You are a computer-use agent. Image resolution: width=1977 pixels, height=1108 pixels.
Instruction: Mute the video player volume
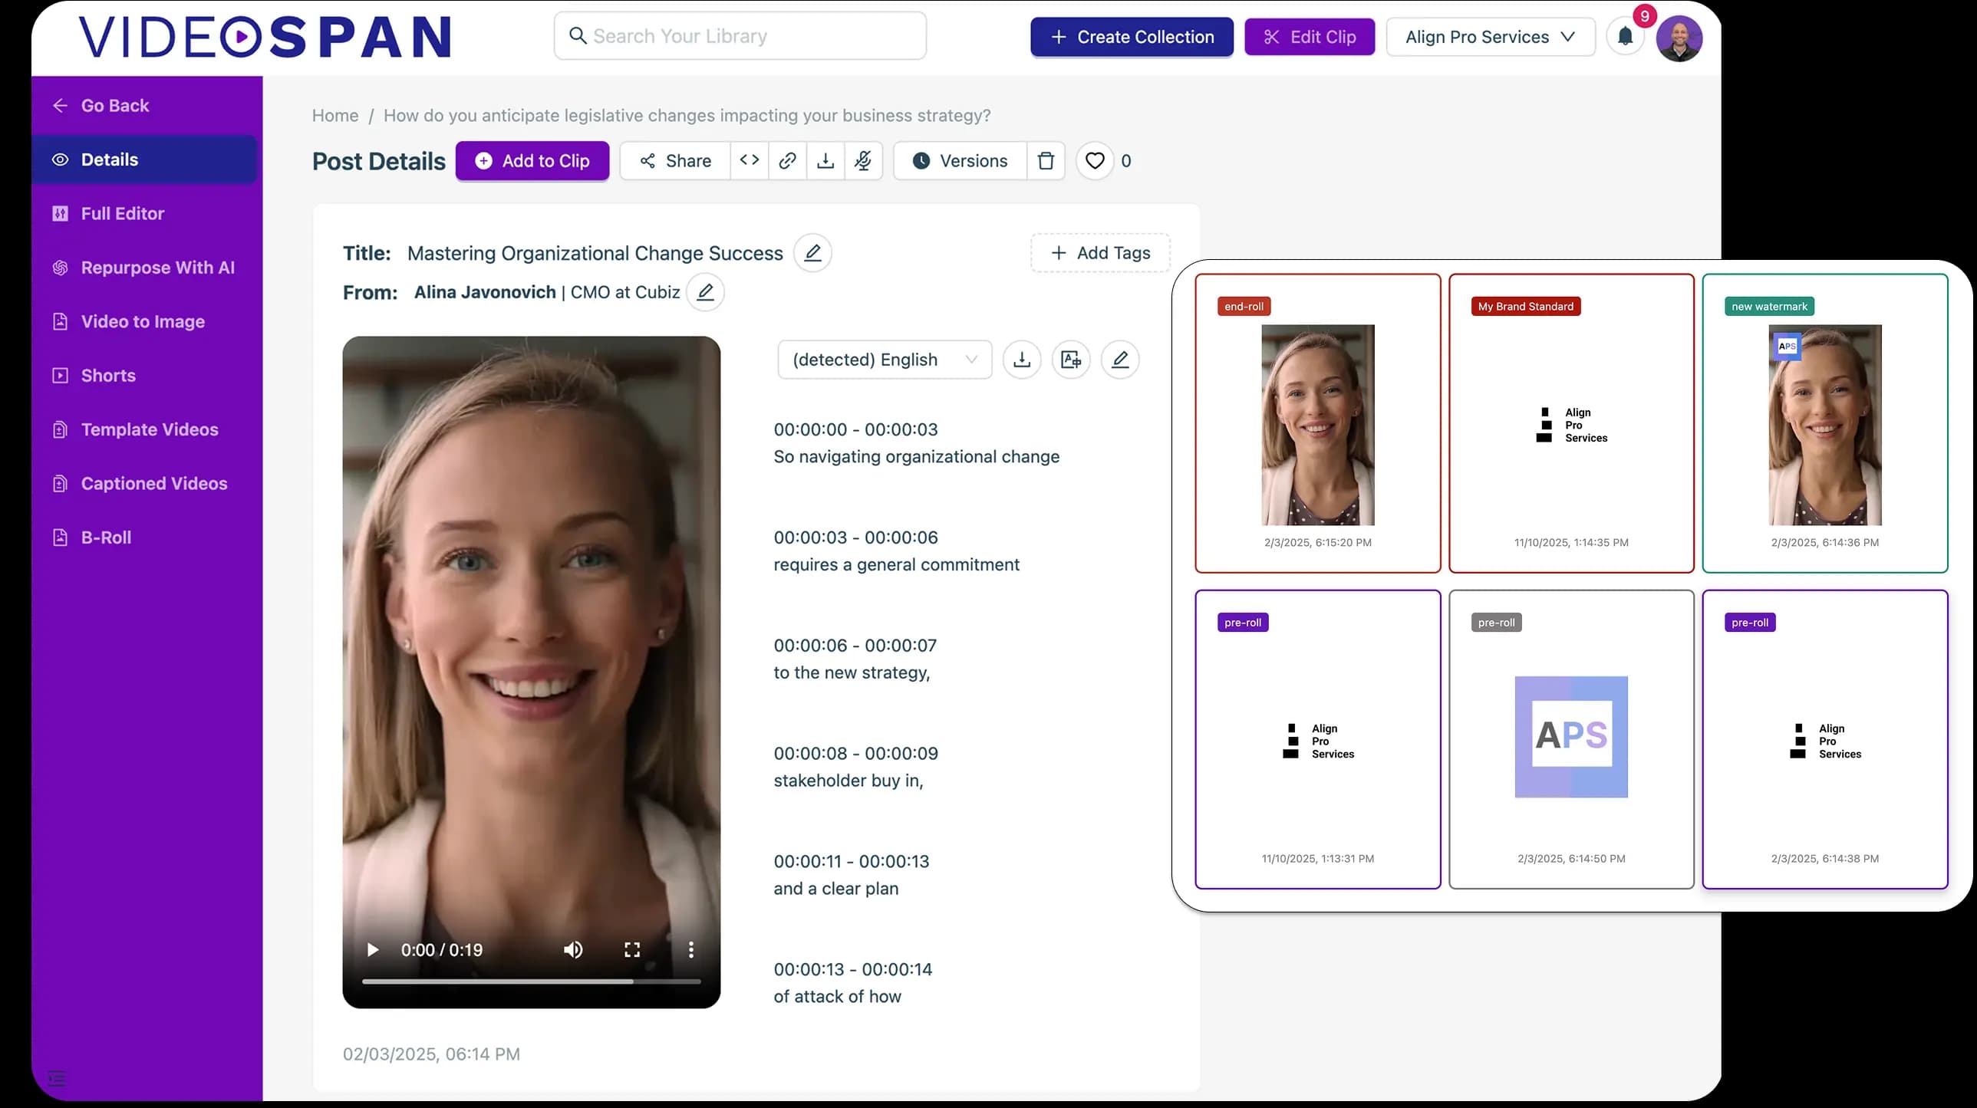[572, 950]
